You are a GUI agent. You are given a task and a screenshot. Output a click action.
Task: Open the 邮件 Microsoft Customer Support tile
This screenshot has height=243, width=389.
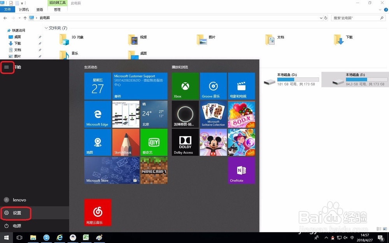tap(140, 86)
